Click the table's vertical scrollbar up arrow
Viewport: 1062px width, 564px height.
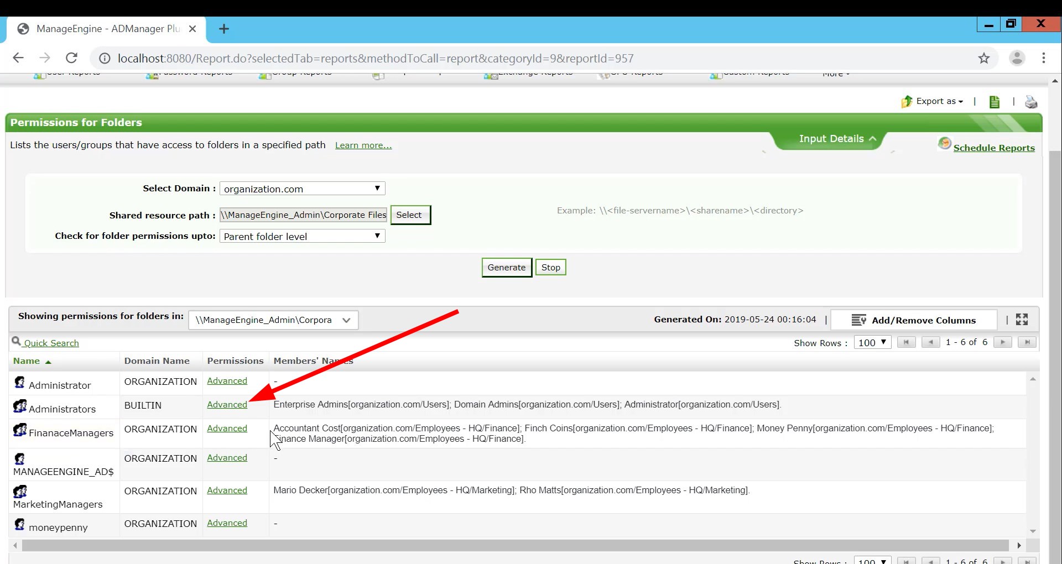click(x=1033, y=379)
